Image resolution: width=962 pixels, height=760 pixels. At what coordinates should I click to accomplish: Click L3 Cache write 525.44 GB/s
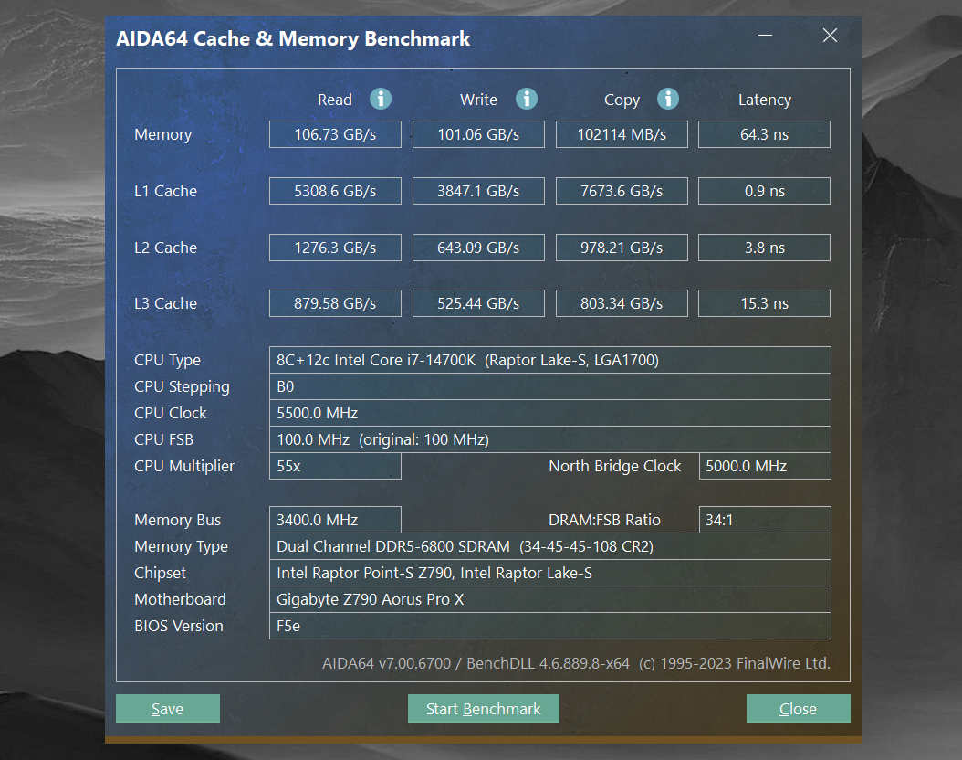pyautogui.click(x=478, y=303)
